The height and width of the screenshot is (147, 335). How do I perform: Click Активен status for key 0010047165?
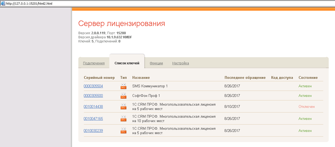pyautogui.click(x=305, y=119)
